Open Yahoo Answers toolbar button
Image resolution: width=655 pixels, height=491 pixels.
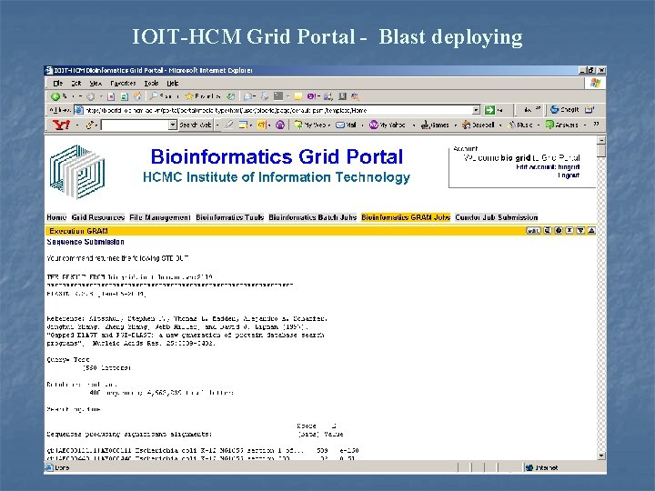[562, 125]
